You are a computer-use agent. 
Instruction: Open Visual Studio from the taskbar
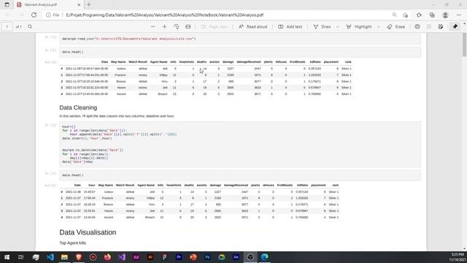pos(122,257)
